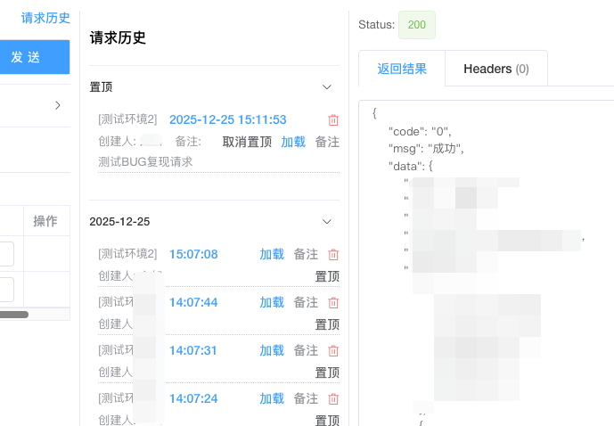Load the pinned request with 加载
This screenshot has width=614, height=426.
pyautogui.click(x=293, y=142)
